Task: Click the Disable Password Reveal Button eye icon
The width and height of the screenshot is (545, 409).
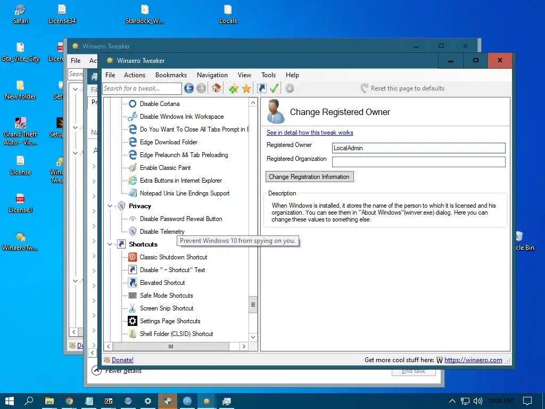Action: (x=133, y=219)
